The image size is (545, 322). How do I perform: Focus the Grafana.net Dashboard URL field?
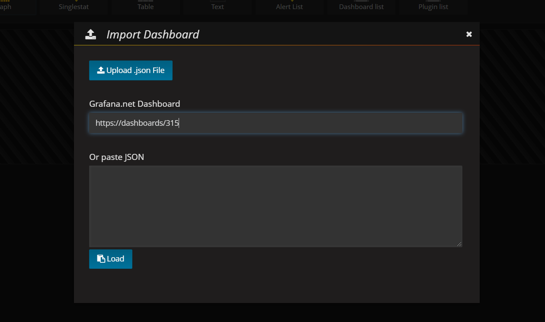click(x=276, y=123)
